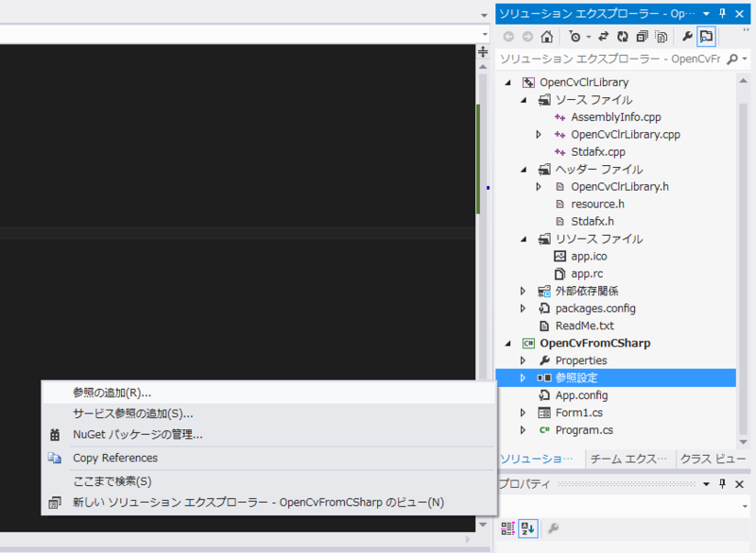This screenshot has height=553, width=756.
Task: Click the Forward navigation arrow in Solution Explorer
Action: click(528, 37)
